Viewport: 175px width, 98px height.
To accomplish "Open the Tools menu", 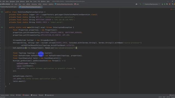I will tap(35, 1).
